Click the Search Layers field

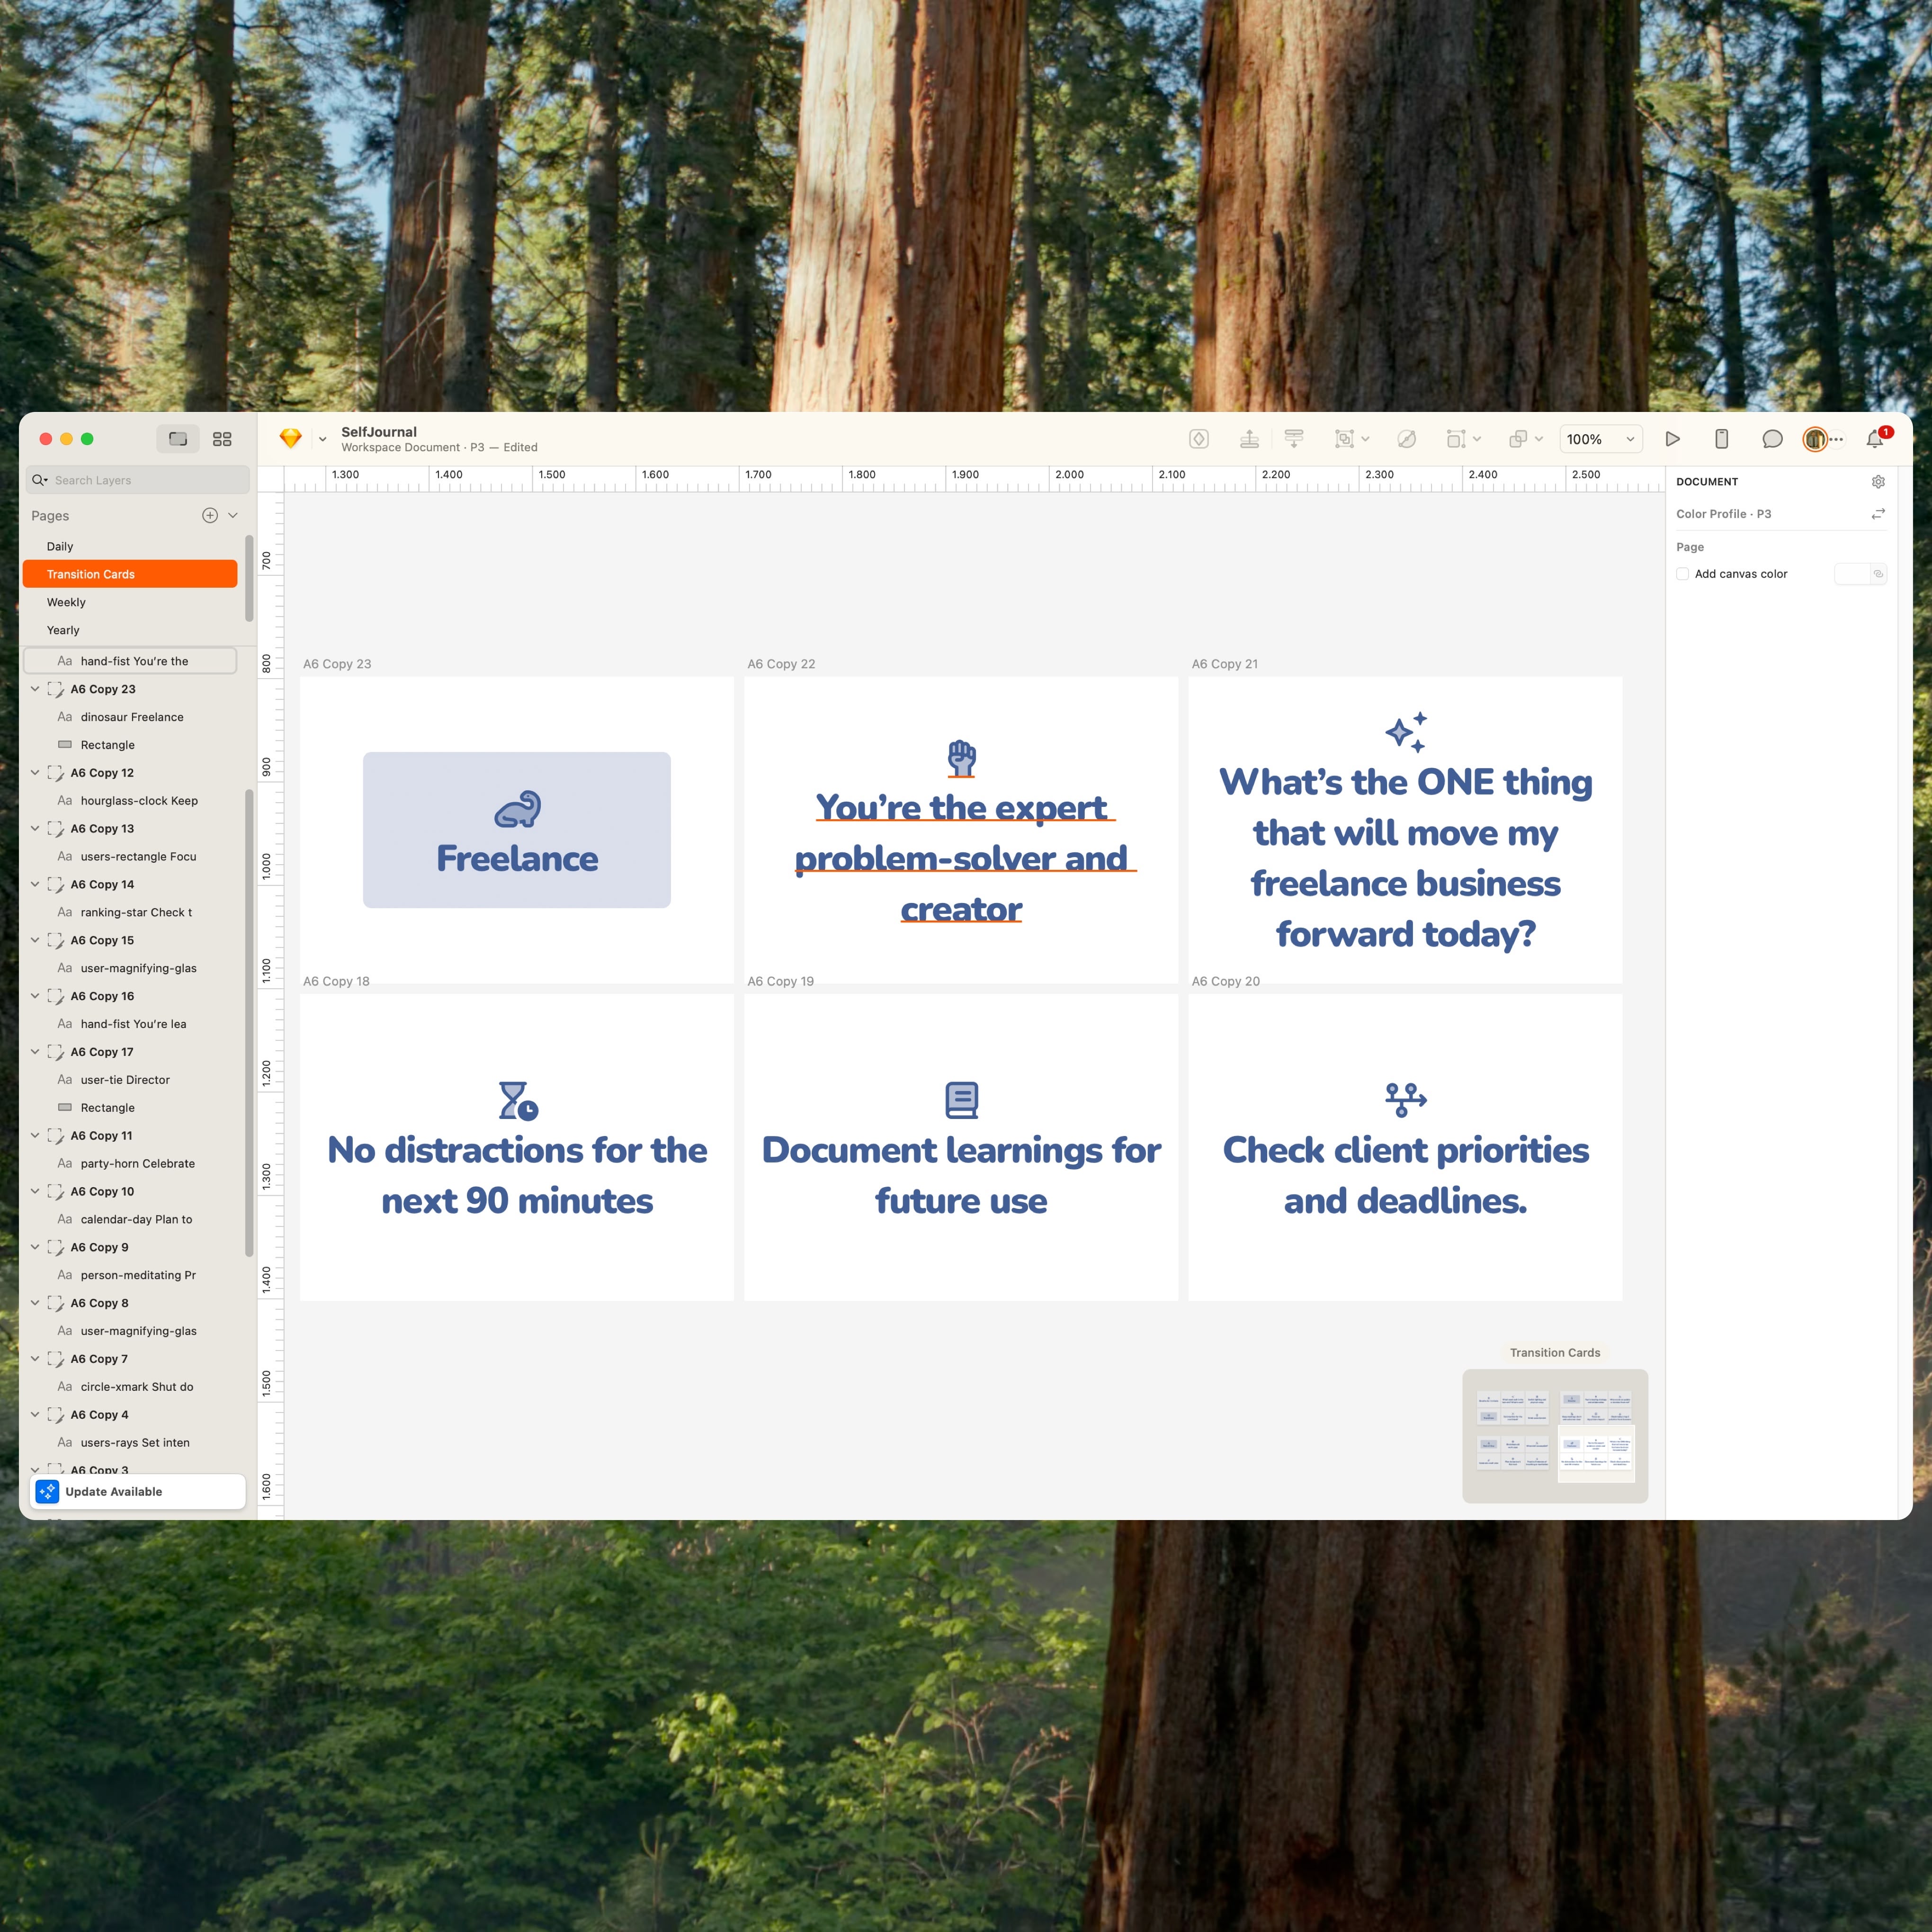point(138,480)
